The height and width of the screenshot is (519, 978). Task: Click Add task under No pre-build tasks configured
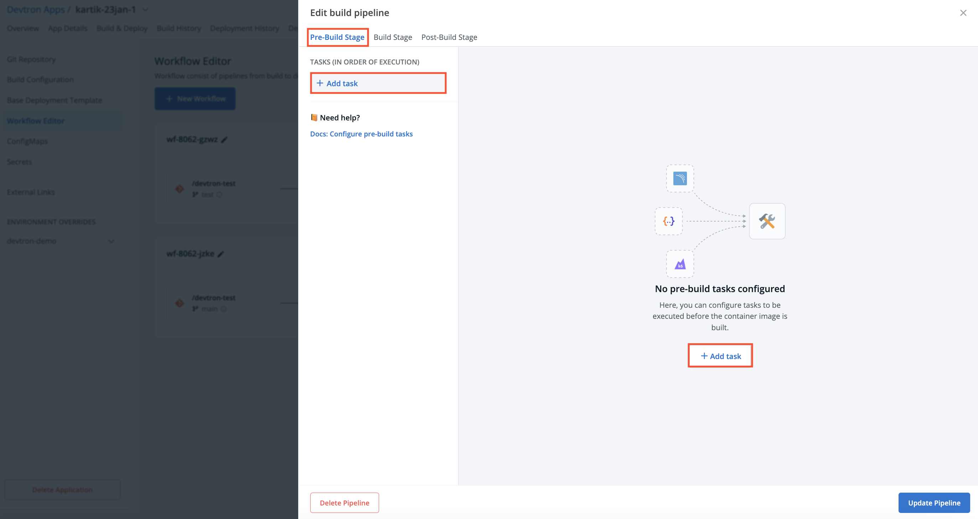[720, 356]
